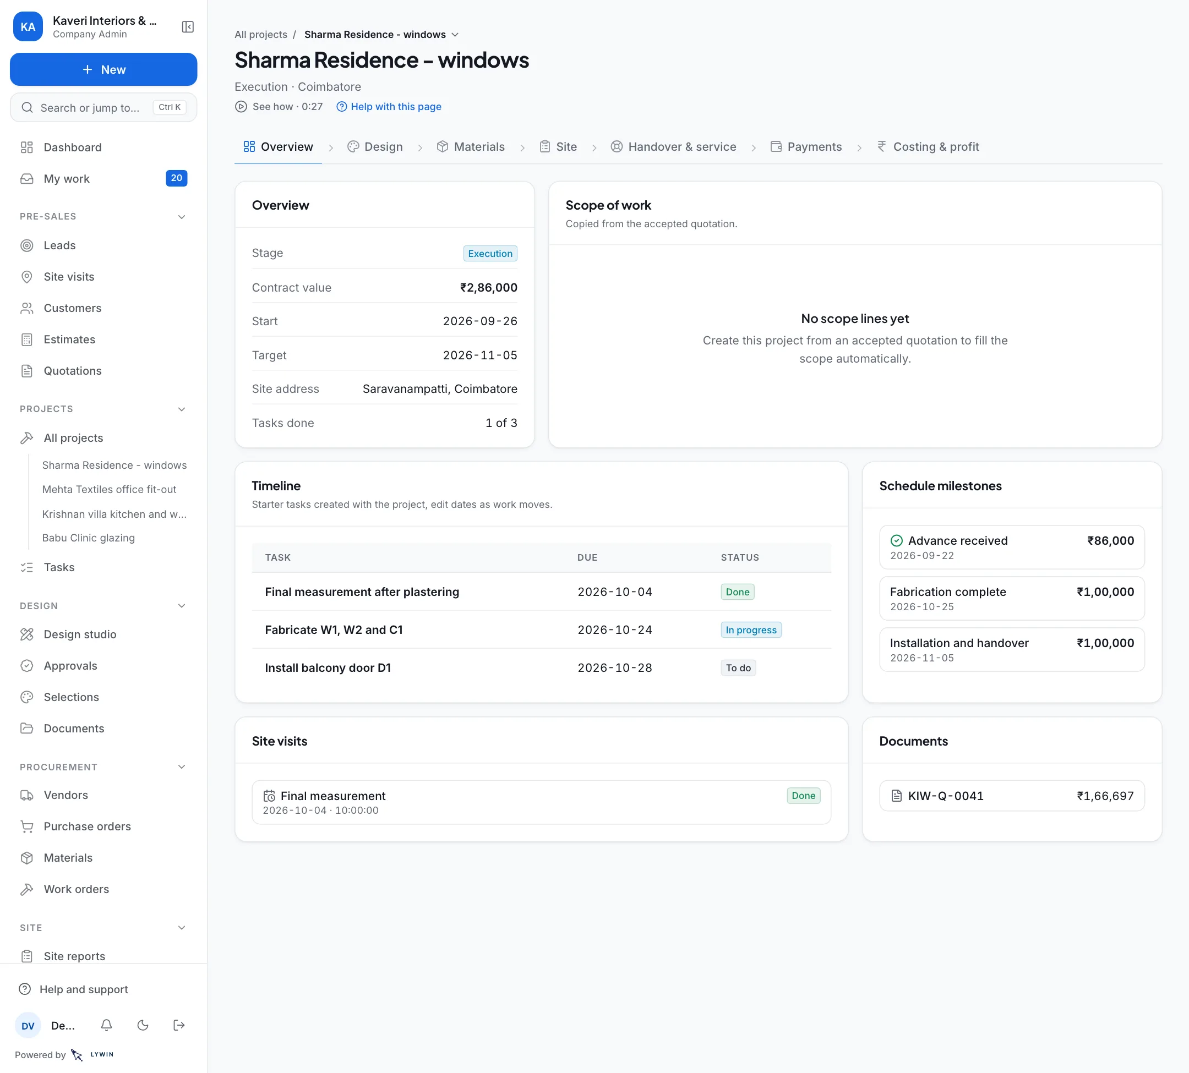Click the Selections palette icon
Image resolution: width=1189 pixels, height=1073 pixels.
pyautogui.click(x=26, y=697)
